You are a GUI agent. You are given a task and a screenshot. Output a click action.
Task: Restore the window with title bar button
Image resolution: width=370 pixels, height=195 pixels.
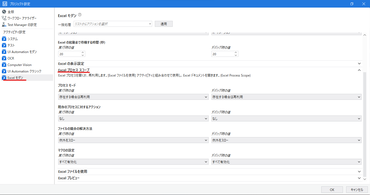click(352, 4)
